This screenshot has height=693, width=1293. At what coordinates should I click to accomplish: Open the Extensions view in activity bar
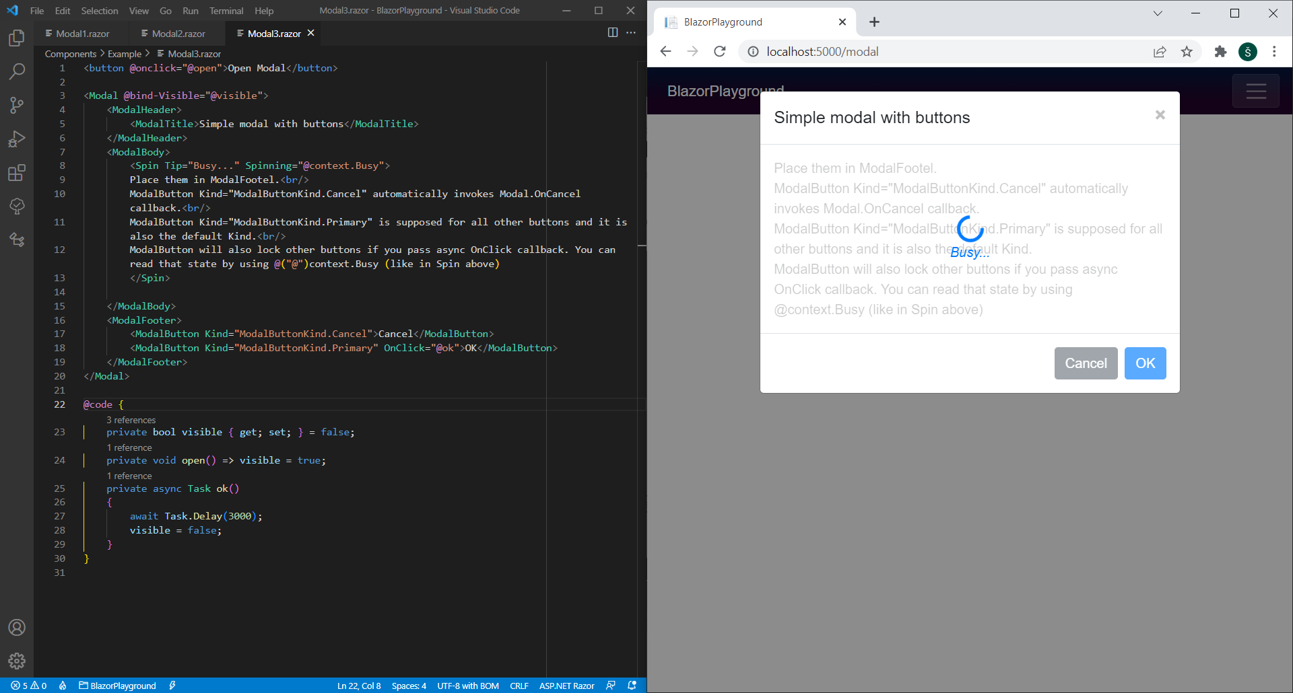point(17,173)
